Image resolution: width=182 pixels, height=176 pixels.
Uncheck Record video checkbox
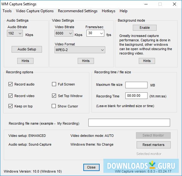10,96
